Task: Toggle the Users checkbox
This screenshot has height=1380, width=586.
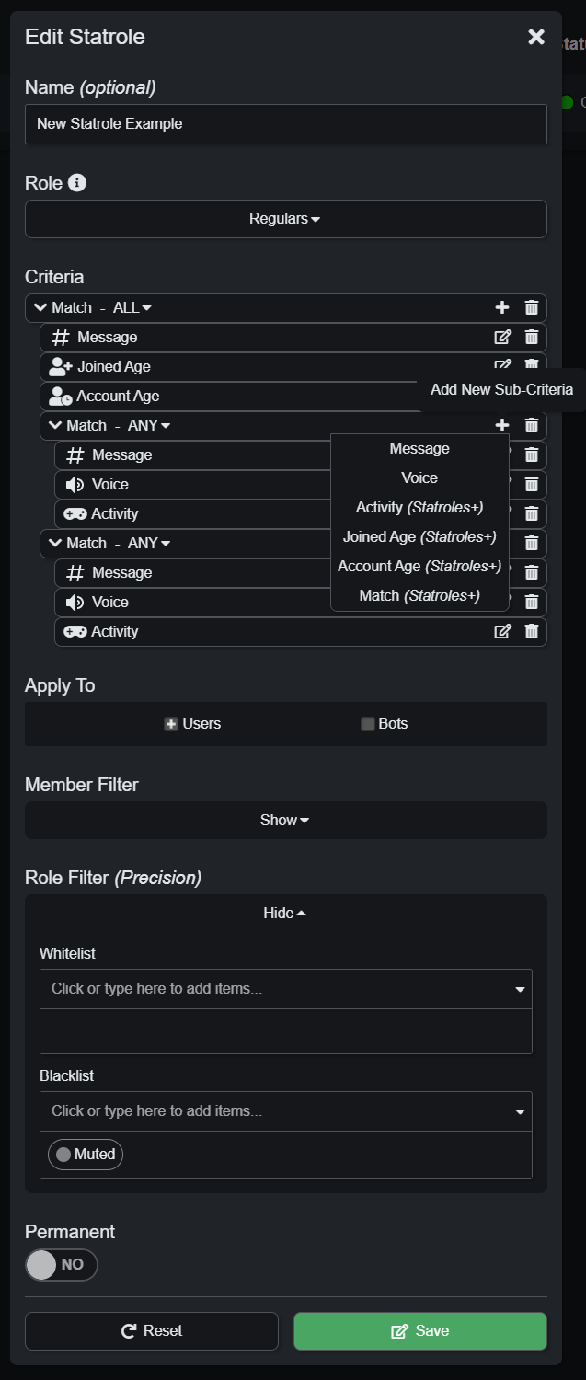Action: pyautogui.click(x=171, y=724)
